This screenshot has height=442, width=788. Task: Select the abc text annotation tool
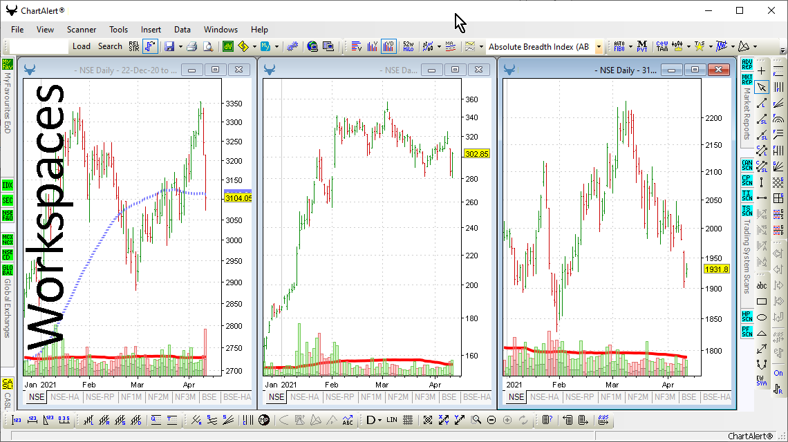762,285
